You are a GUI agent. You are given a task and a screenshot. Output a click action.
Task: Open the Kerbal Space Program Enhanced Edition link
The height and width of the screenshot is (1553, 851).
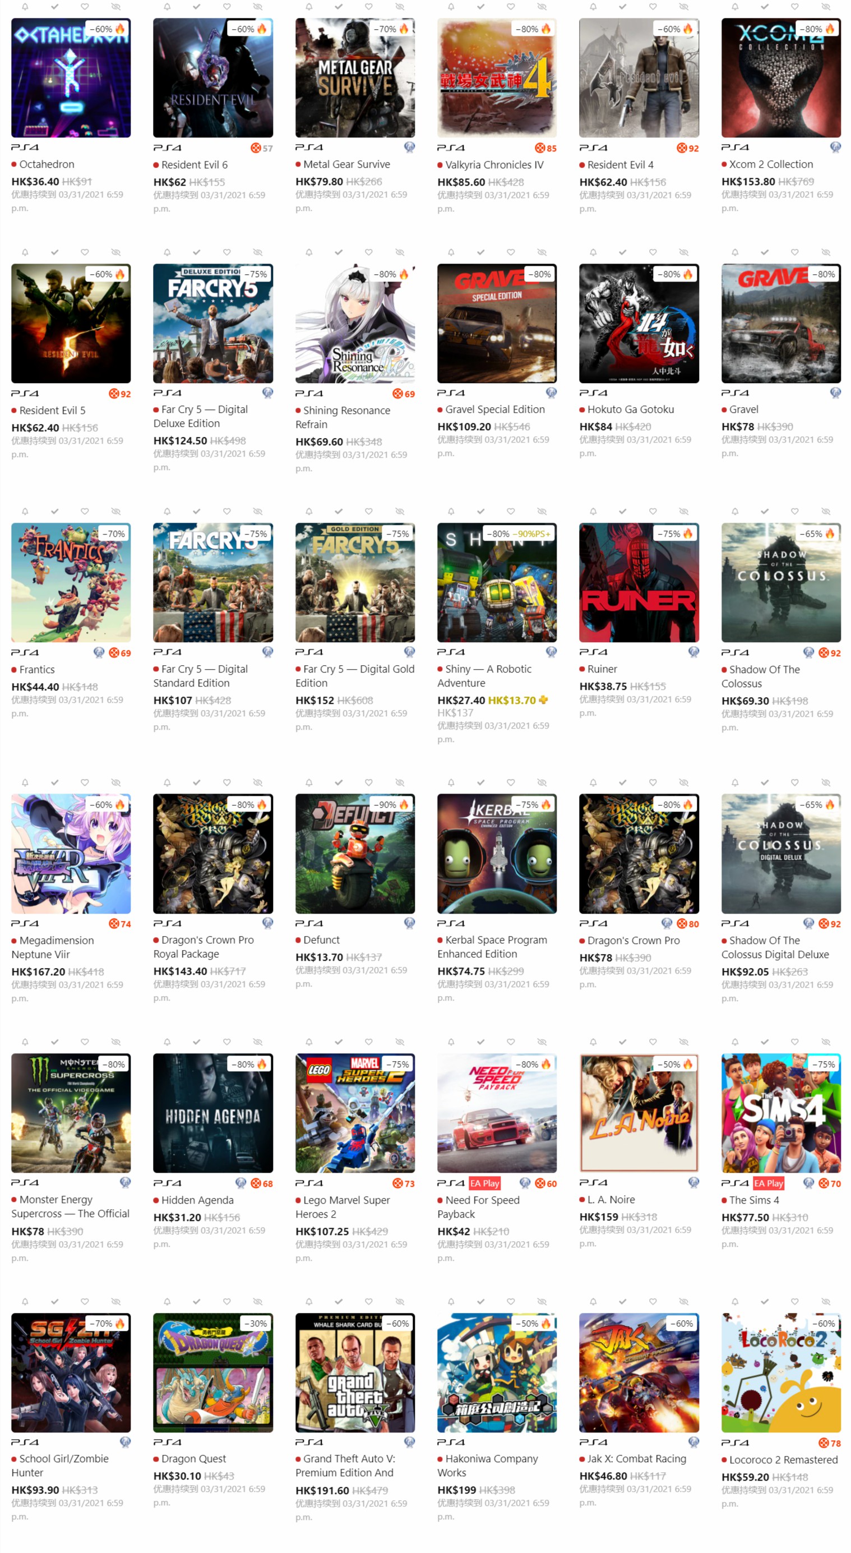496,947
